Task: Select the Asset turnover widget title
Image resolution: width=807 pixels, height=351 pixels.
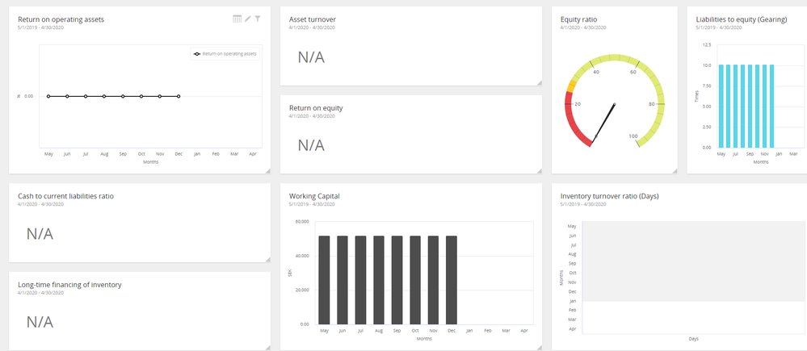Action: pyautogui.click(x=313, y=19)
